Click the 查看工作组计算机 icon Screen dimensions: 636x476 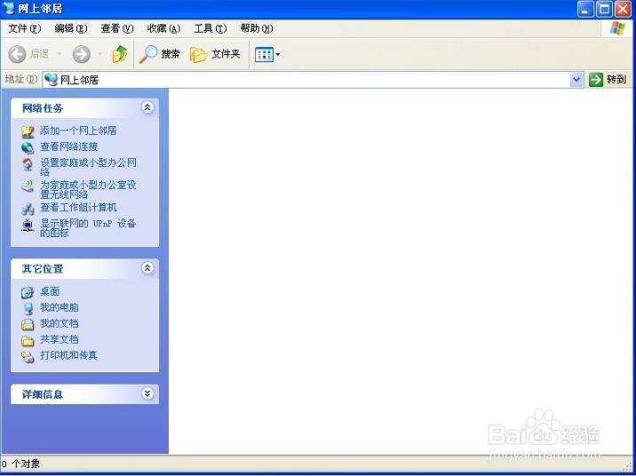[28, 209]
